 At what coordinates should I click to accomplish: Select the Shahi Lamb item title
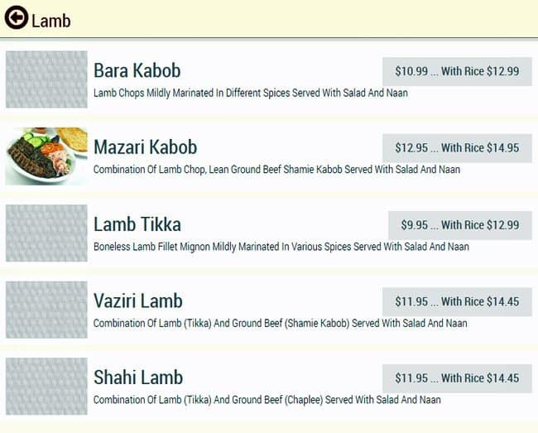coord(138,378)
